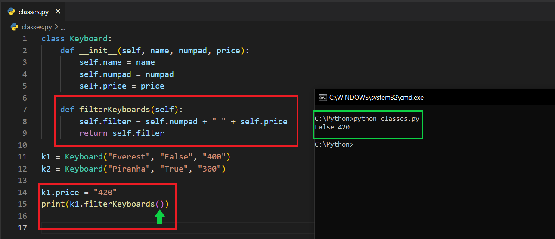
Task: Select line number 14 in the gutter
Action: 23,192
